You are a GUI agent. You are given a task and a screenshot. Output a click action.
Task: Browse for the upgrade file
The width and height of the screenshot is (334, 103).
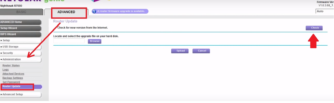pyautogui.click(x=95, y=41)
